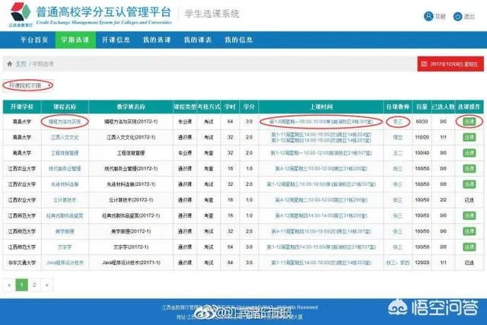Screen dimensions: 487x325
Task: Click class name 工程信息管理 without term suffix
Action: 131,153
